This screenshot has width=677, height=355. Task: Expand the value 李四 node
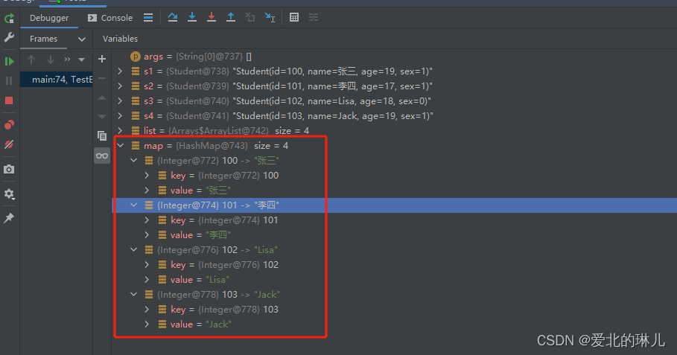tap(147, 235)
